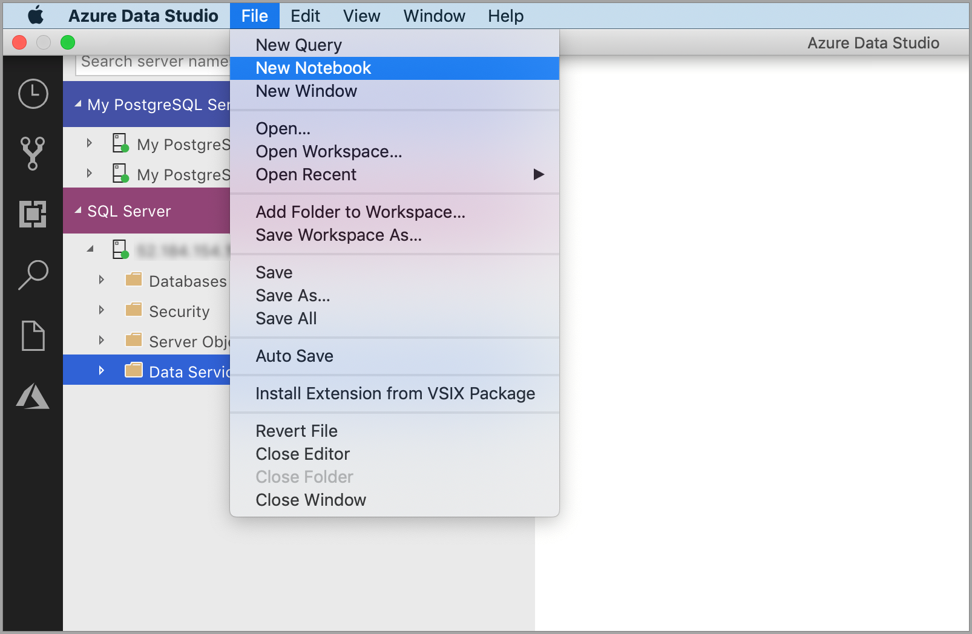Image resolution: width=972 pixels, height=634 pixels.
Task: Click the Security folder icon
Action: coord(133,310)
